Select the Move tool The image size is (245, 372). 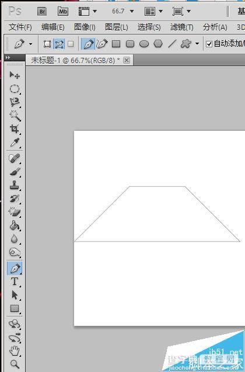pos(15,75)
